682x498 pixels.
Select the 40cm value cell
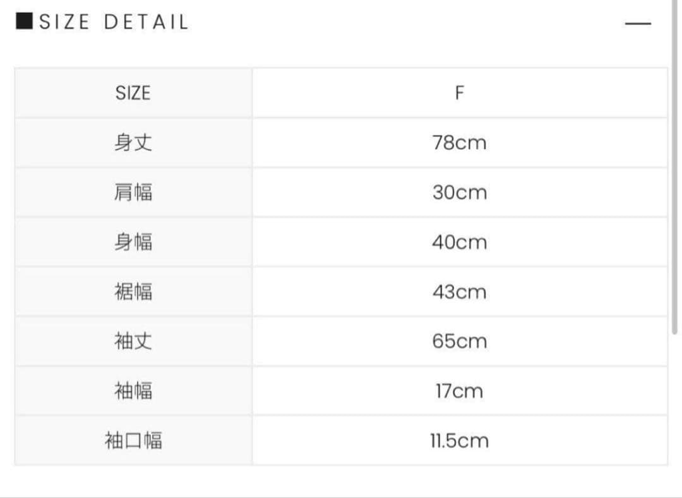point(460,242)
